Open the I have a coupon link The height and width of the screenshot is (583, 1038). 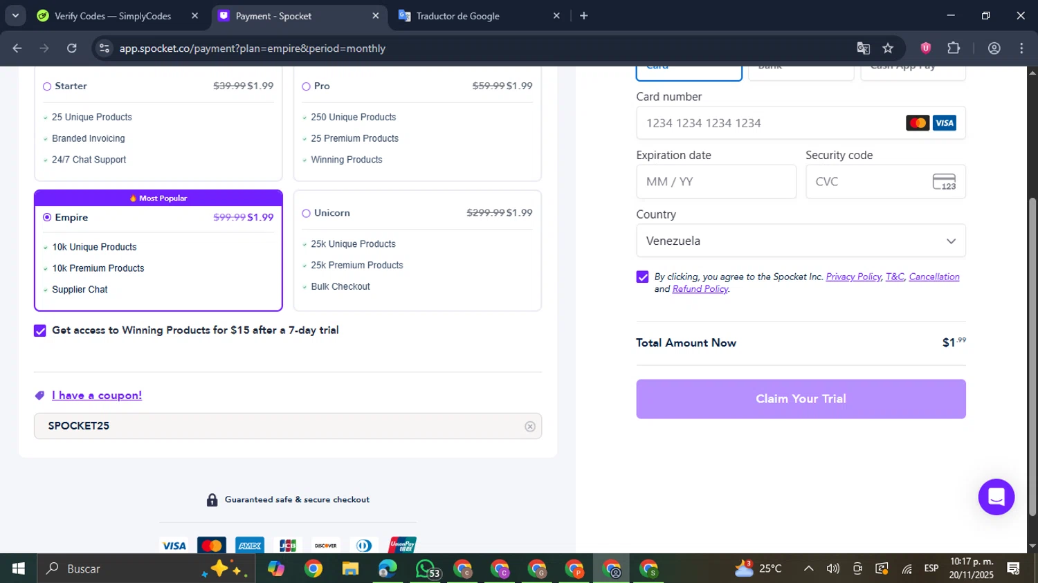[97, 396]
